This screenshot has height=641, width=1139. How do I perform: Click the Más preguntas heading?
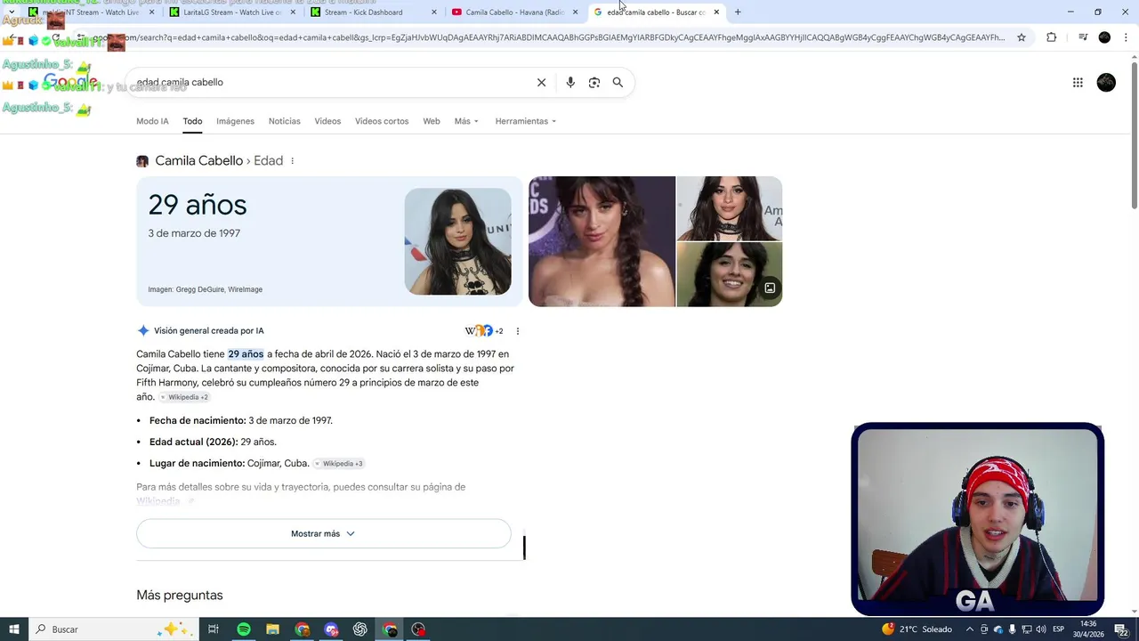point(179,595)
